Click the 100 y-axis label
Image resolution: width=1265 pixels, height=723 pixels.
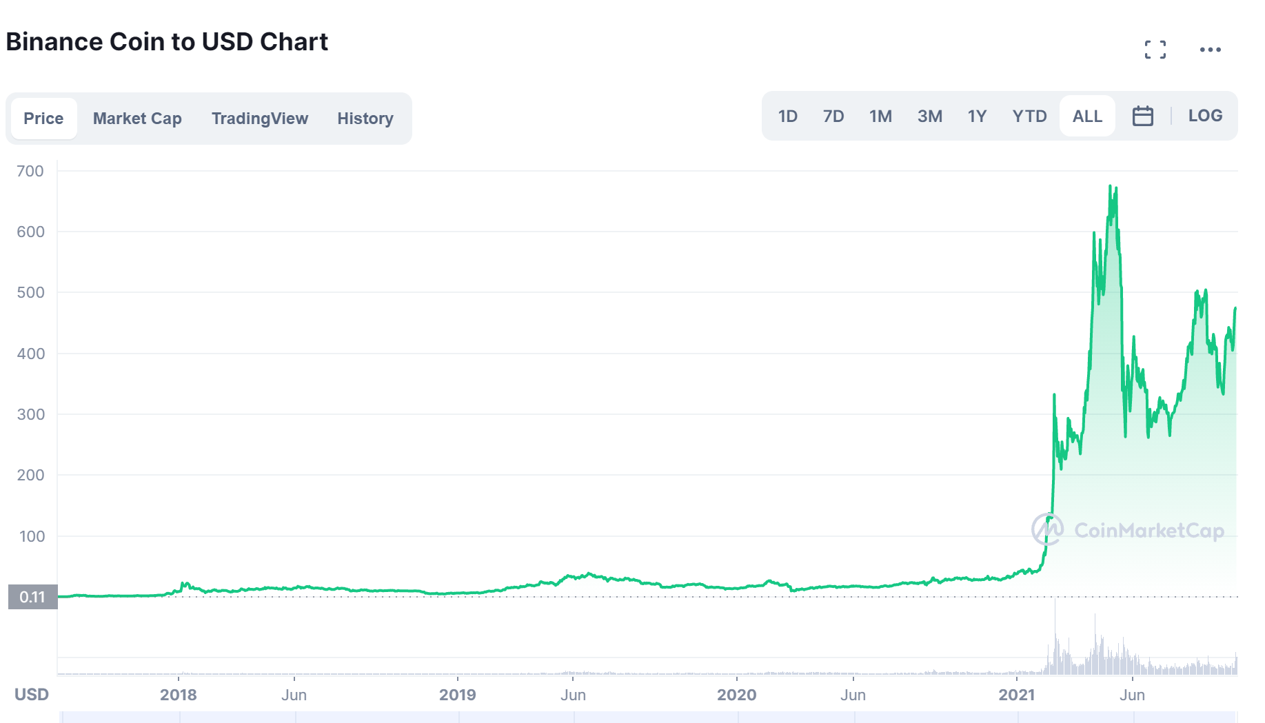(32, 536)
